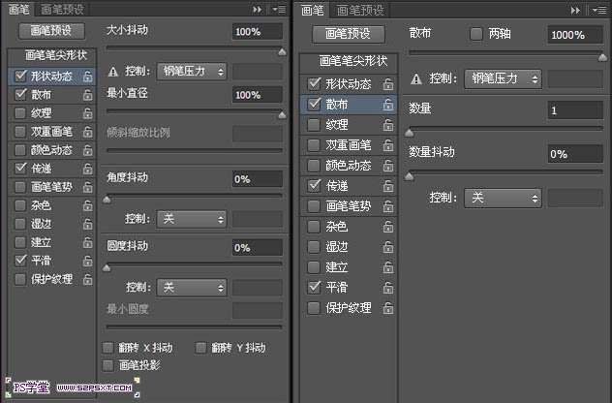Click 数量抖动 value field showing 0%
The image size is (612, 403).
[x=575, y=154]
